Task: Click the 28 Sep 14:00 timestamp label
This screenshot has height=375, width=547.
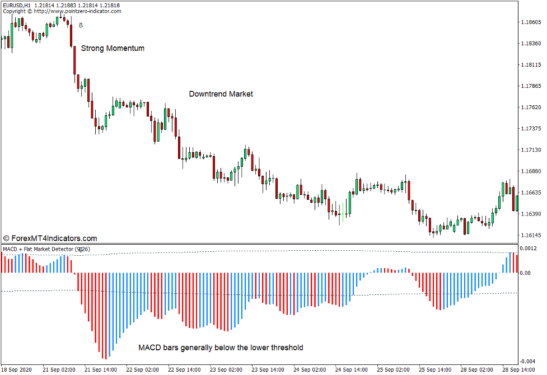Action: point(520,369)
